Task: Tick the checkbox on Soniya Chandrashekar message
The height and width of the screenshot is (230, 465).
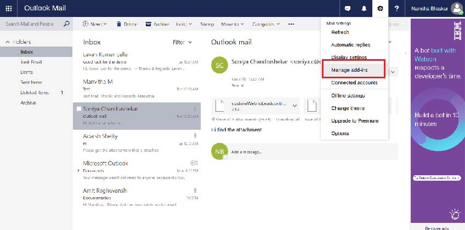Action: pos(79,109)
